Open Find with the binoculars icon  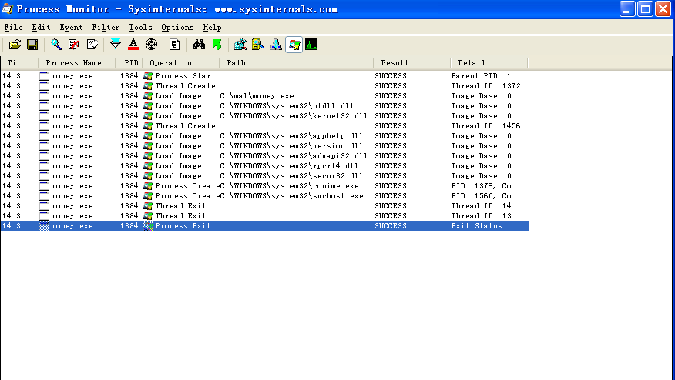[199, 45]
